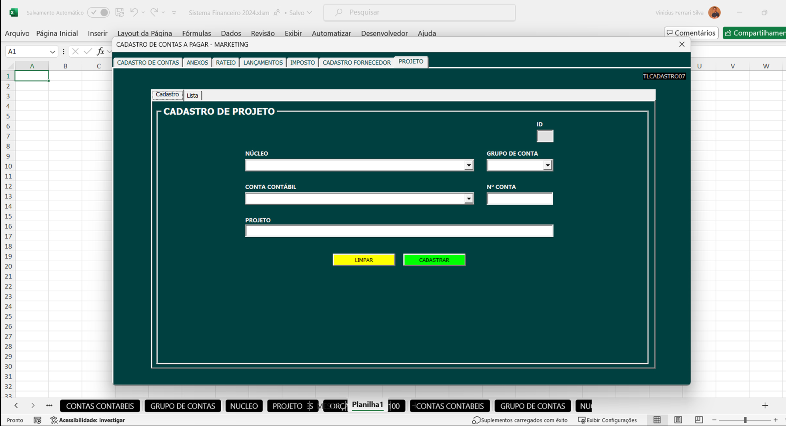The width and height of the screenshot is (786, 426).
Task: Select cell A1 in the worksheet
Action: (32, 76)
